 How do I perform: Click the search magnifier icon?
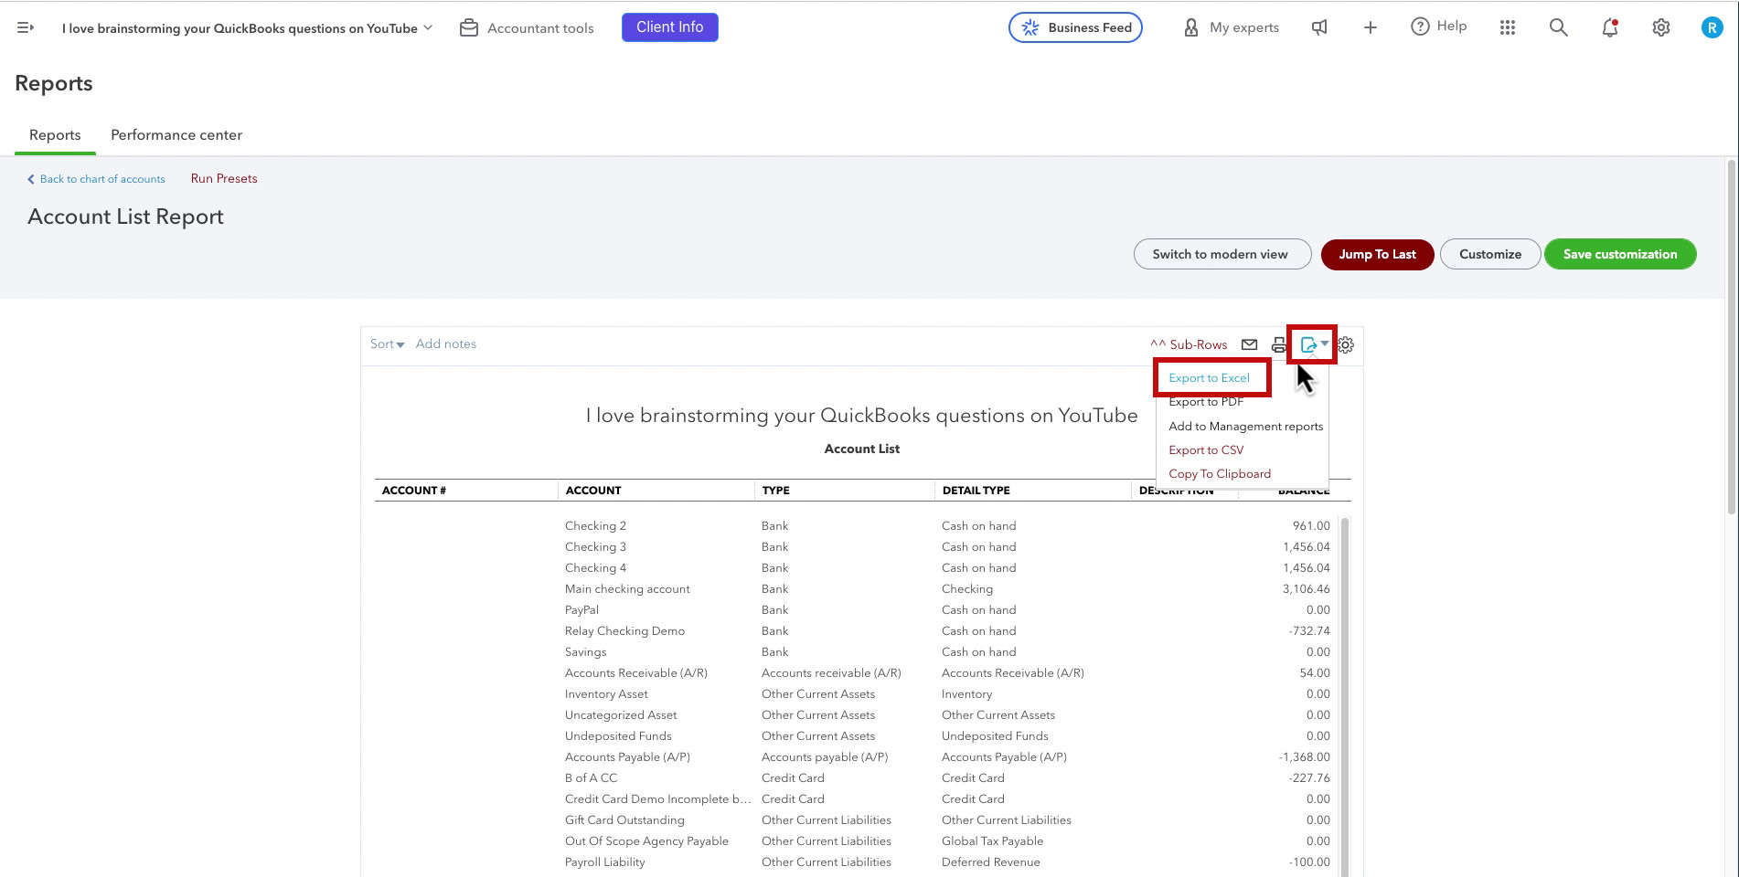[x=1559, y=27]
